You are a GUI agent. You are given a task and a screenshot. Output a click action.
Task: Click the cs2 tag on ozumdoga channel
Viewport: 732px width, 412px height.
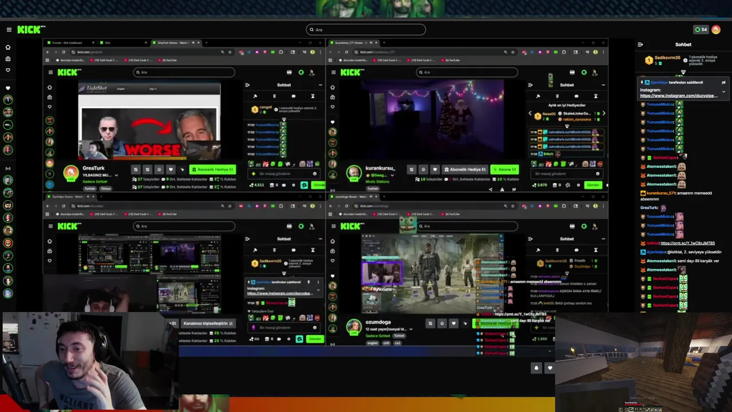point(397,343)
